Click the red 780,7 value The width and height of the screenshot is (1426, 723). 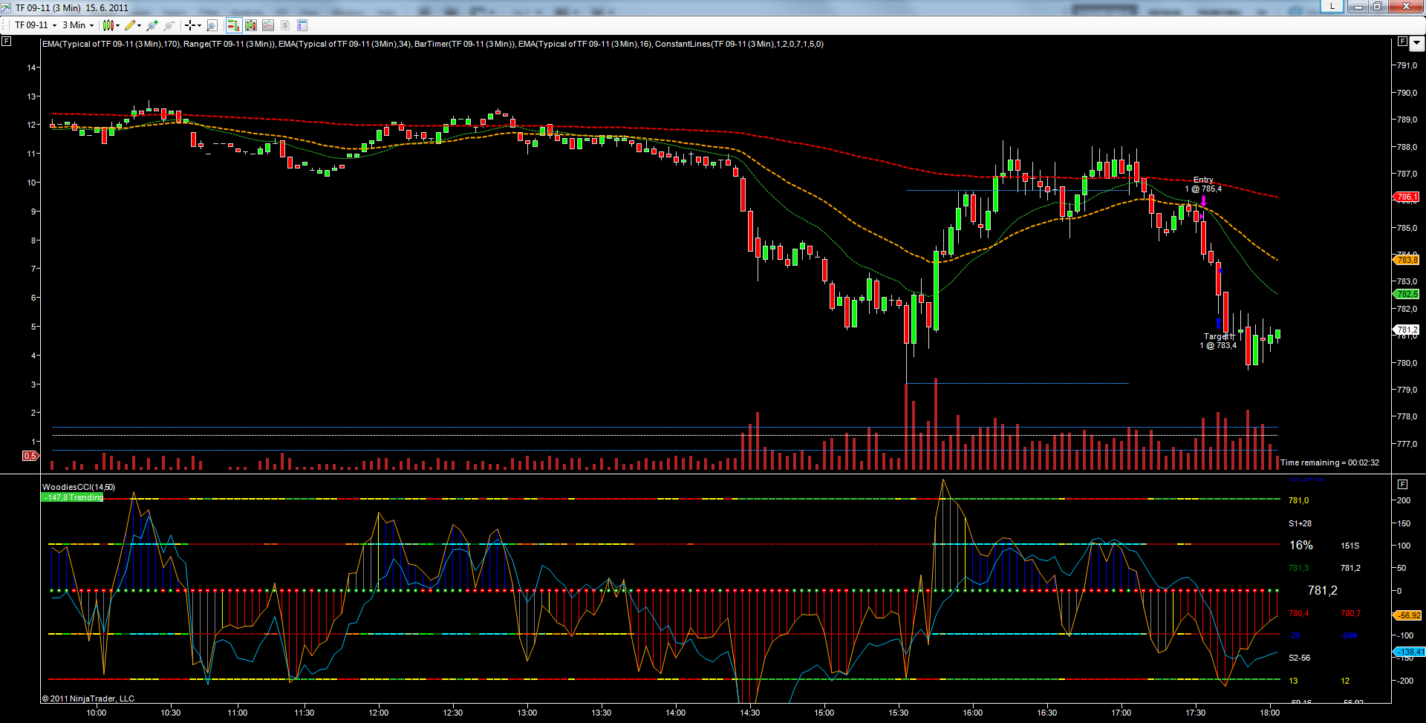click(1350, 613)
